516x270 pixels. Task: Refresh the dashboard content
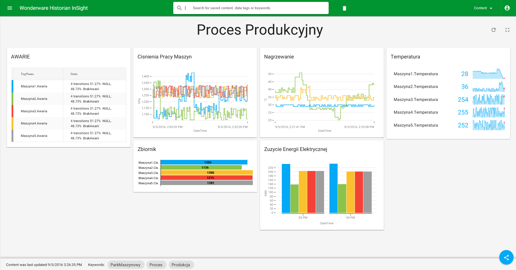pyautogui.click(x=494, y=30)
